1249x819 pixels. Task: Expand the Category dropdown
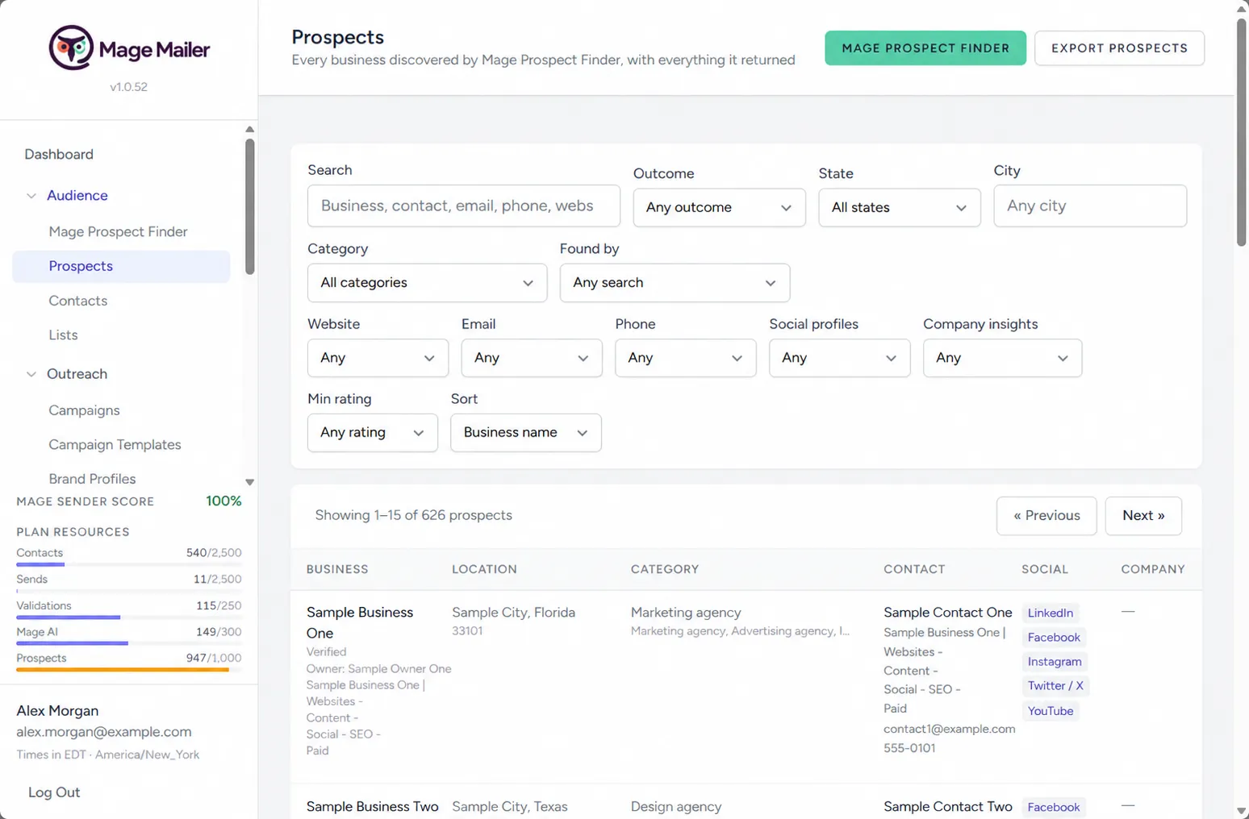427,283
